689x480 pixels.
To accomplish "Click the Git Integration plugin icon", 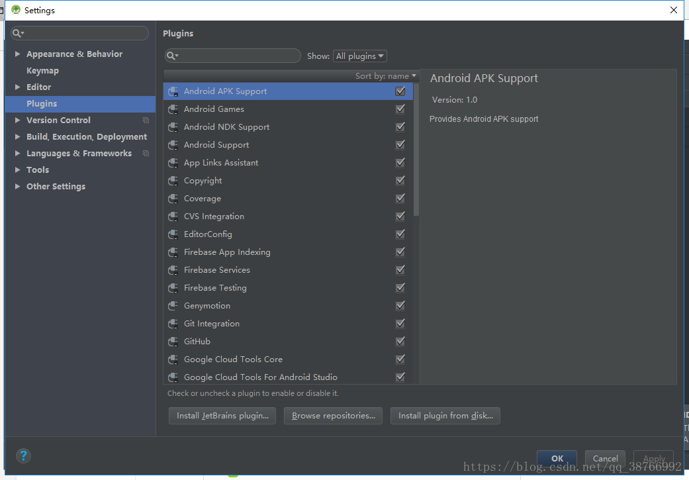I will 173,324.
